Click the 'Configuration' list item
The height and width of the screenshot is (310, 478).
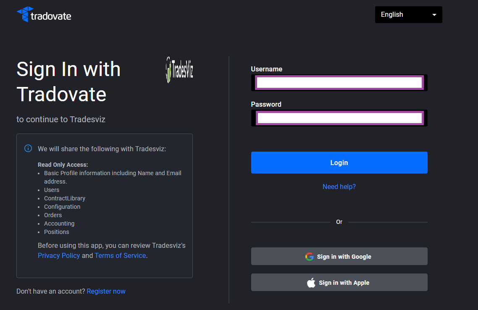pyautogui.click(x=62, y=207)
